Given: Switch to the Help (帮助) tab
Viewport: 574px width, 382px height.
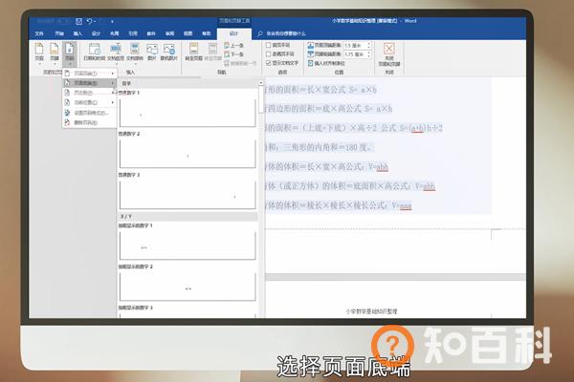Looking at the screenshot, I should [x=206, y=33].
